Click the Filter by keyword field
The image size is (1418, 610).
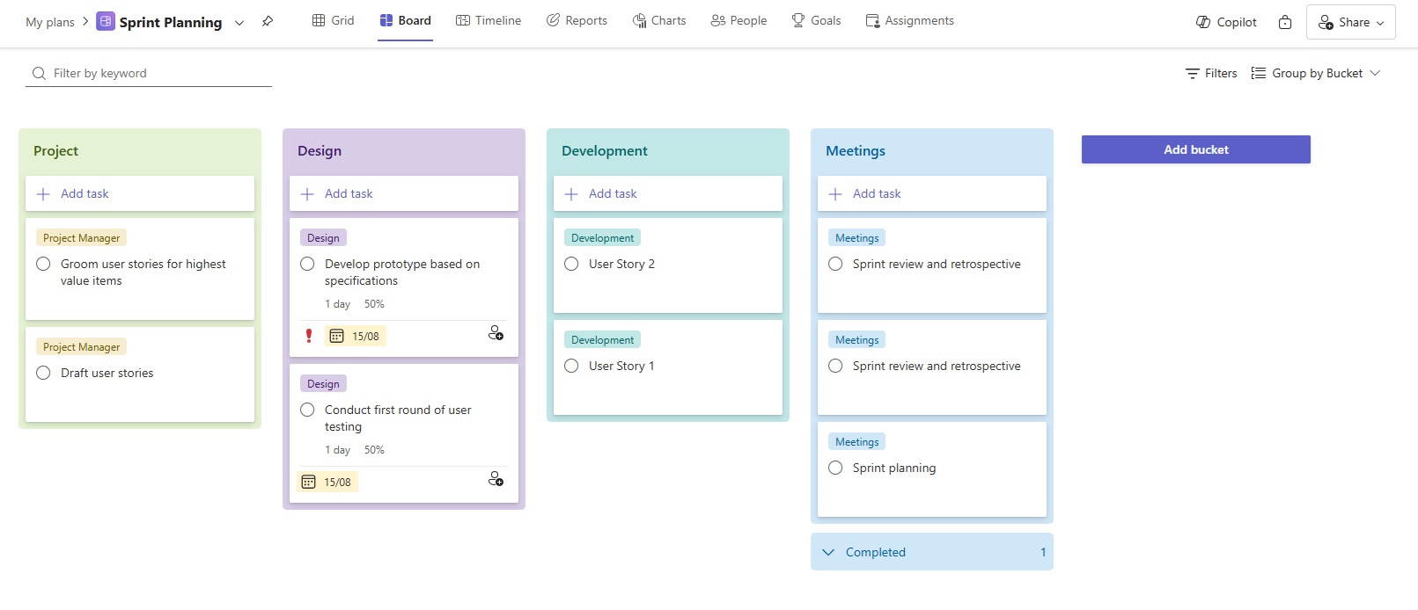tap(158, 73)
